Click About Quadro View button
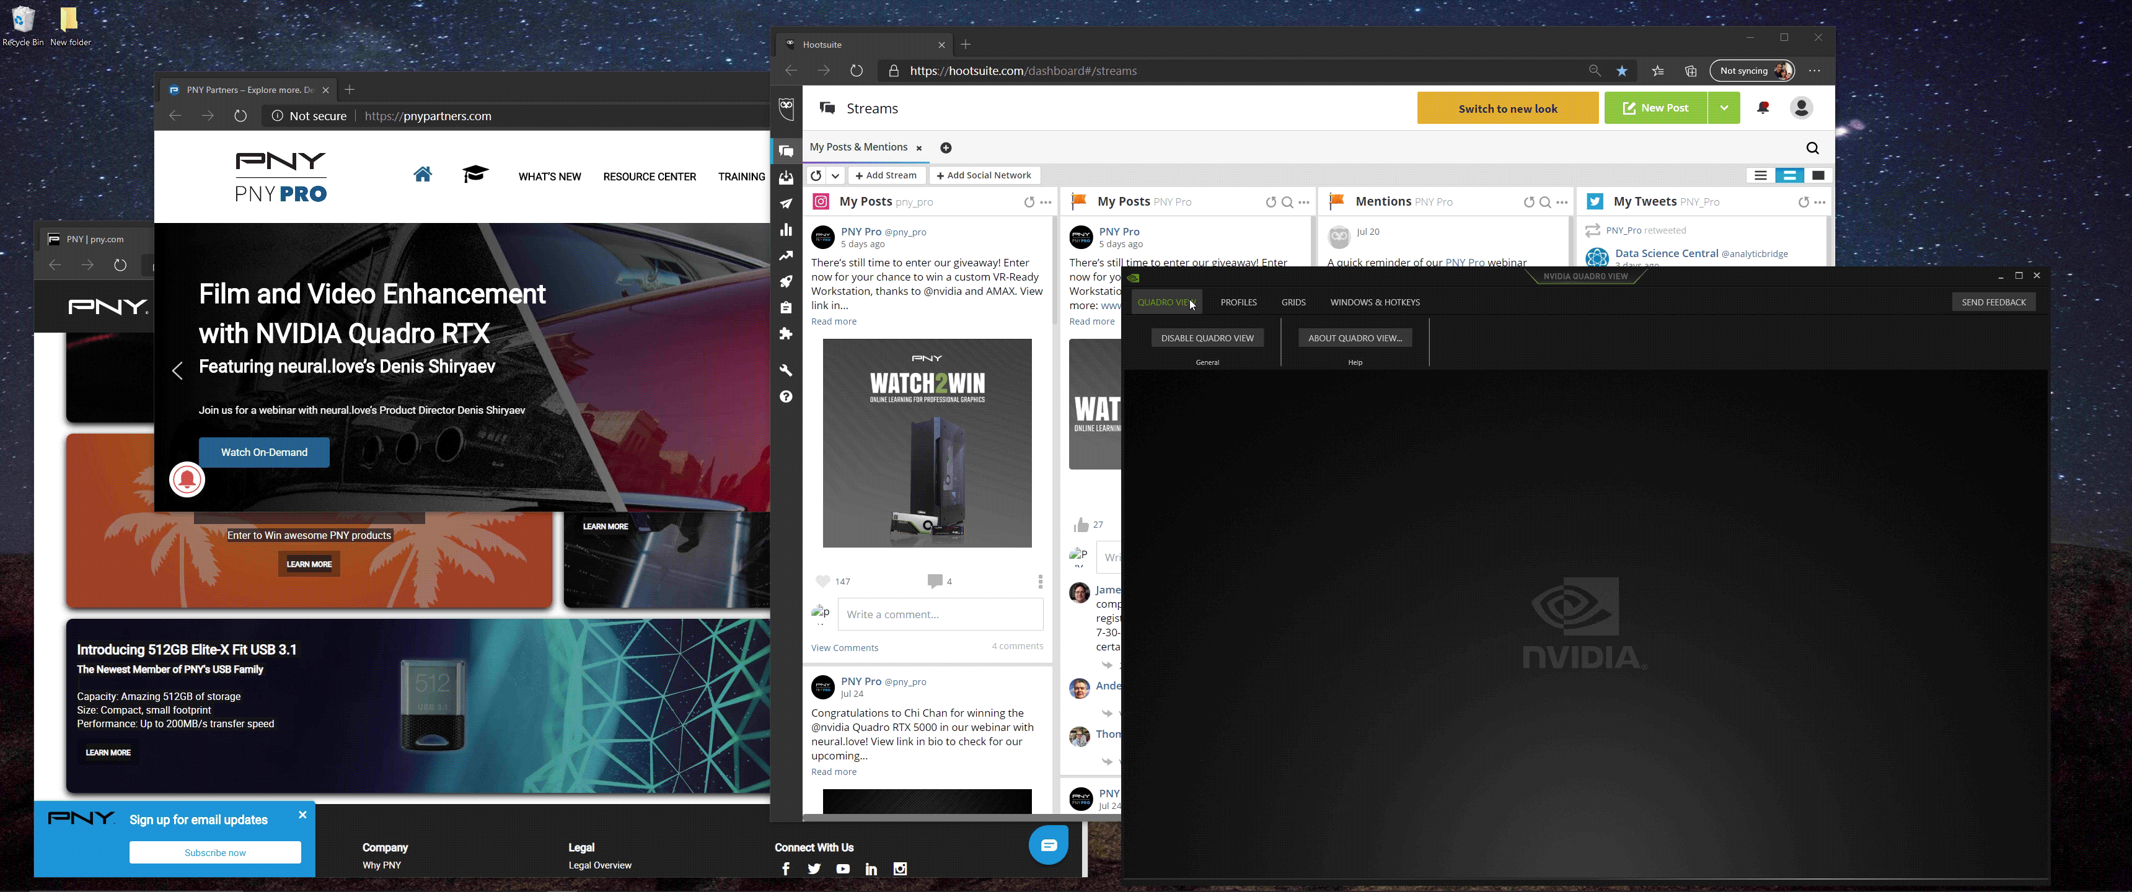 point(1355,338)
